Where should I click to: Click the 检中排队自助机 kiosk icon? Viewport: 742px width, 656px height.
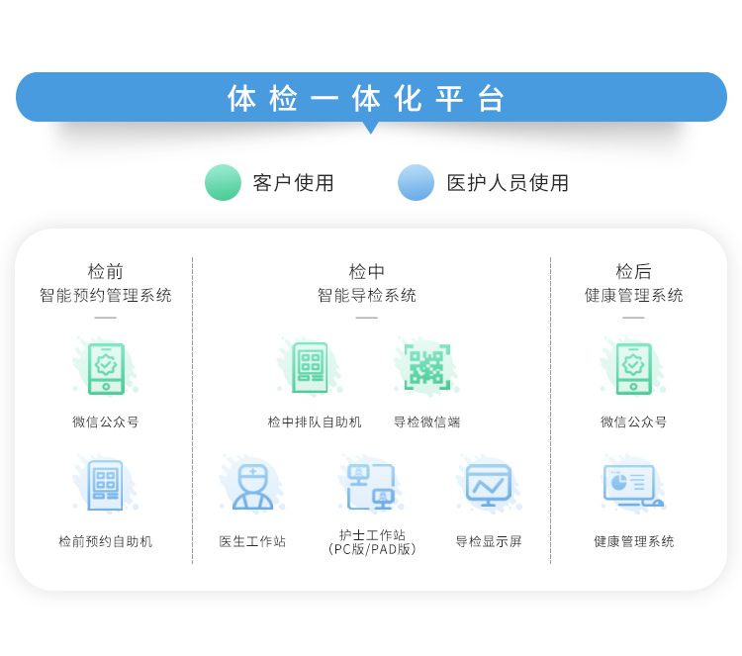(311, 367)
